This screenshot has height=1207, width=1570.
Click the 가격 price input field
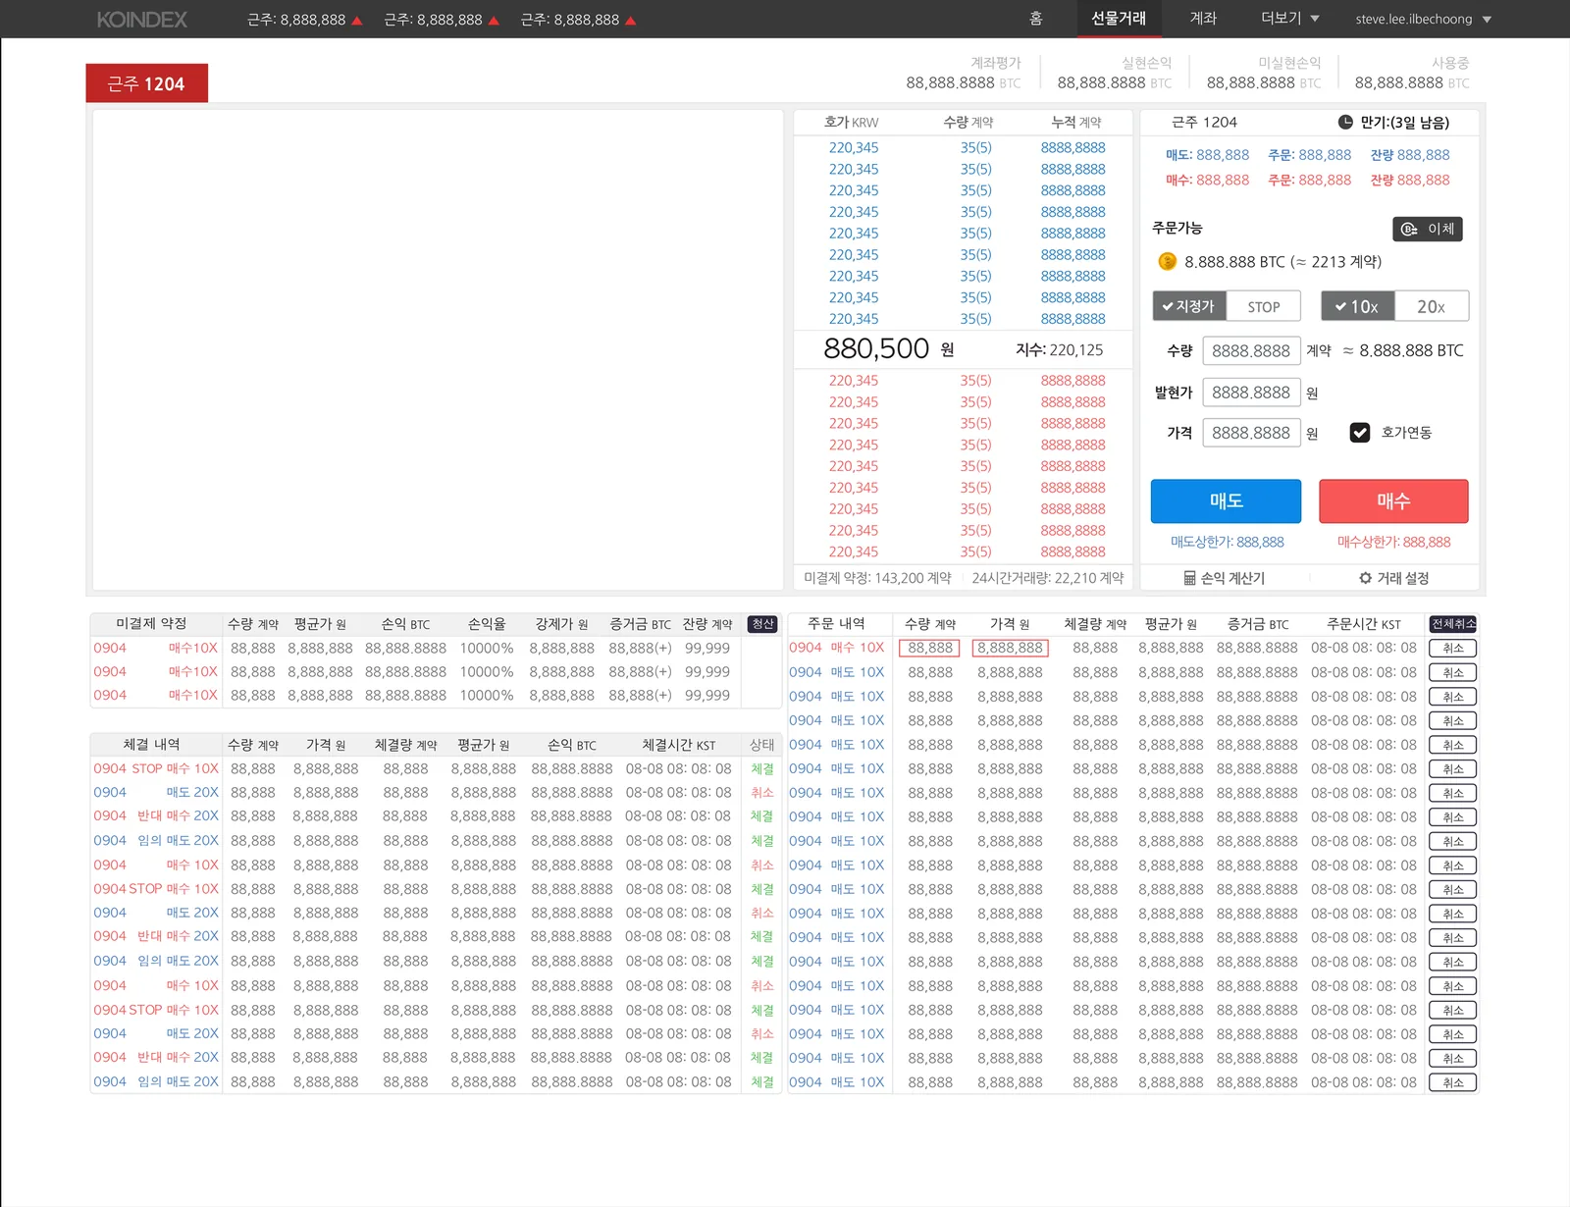click(1251, 433)
